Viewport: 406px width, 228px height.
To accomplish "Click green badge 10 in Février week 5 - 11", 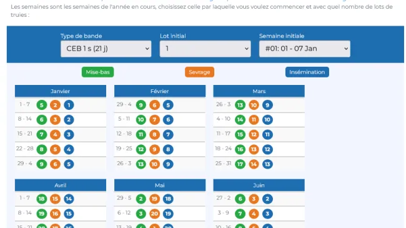I will point(141,120).
